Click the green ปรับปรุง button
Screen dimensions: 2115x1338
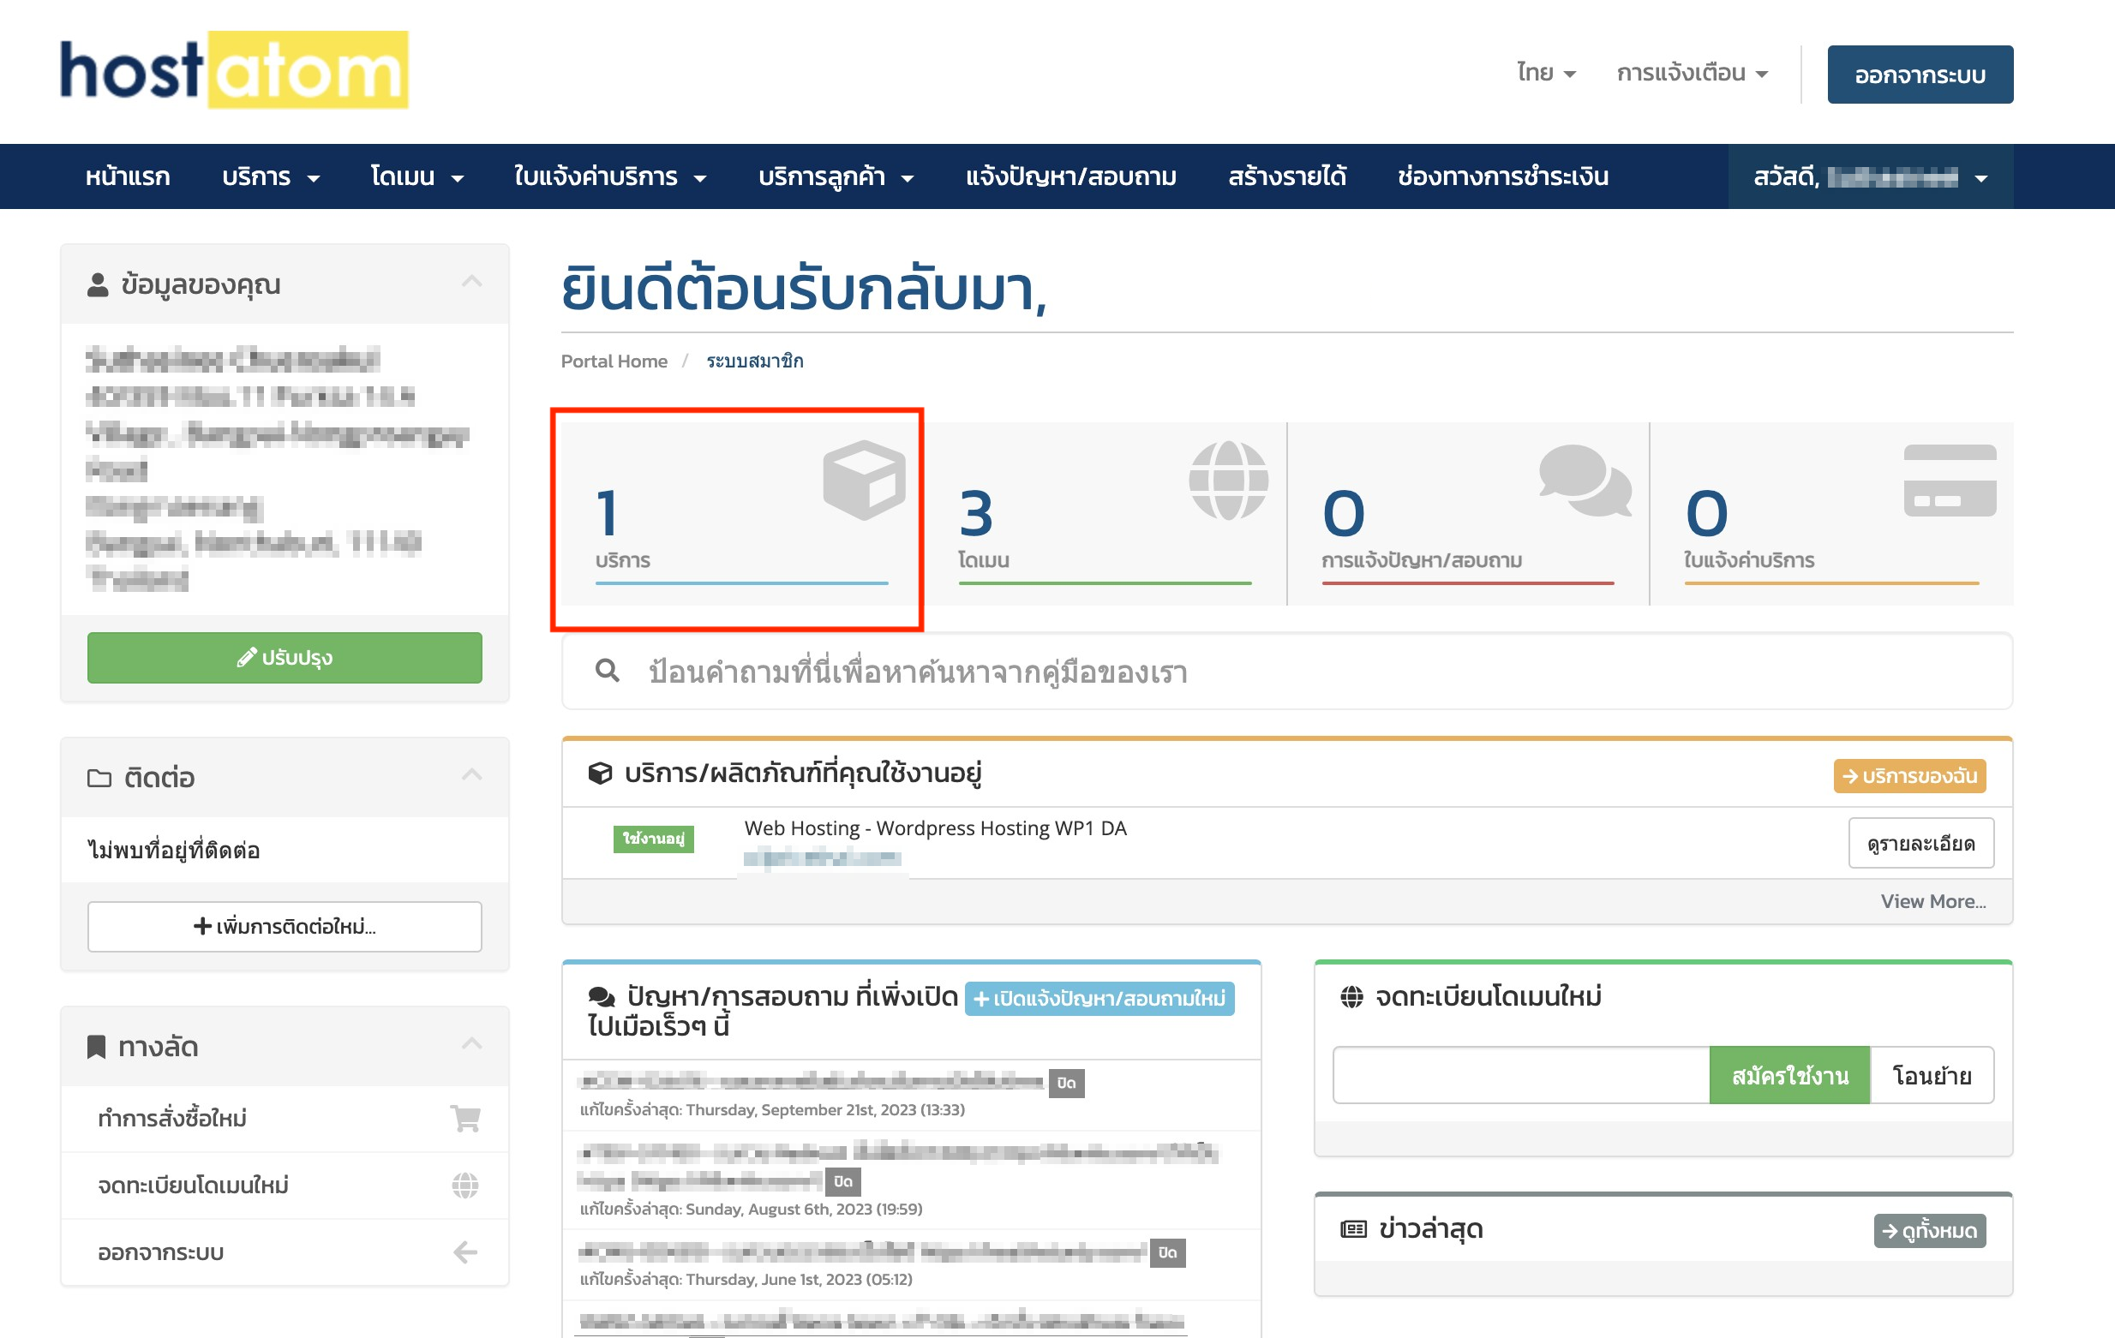coord(285,658)
